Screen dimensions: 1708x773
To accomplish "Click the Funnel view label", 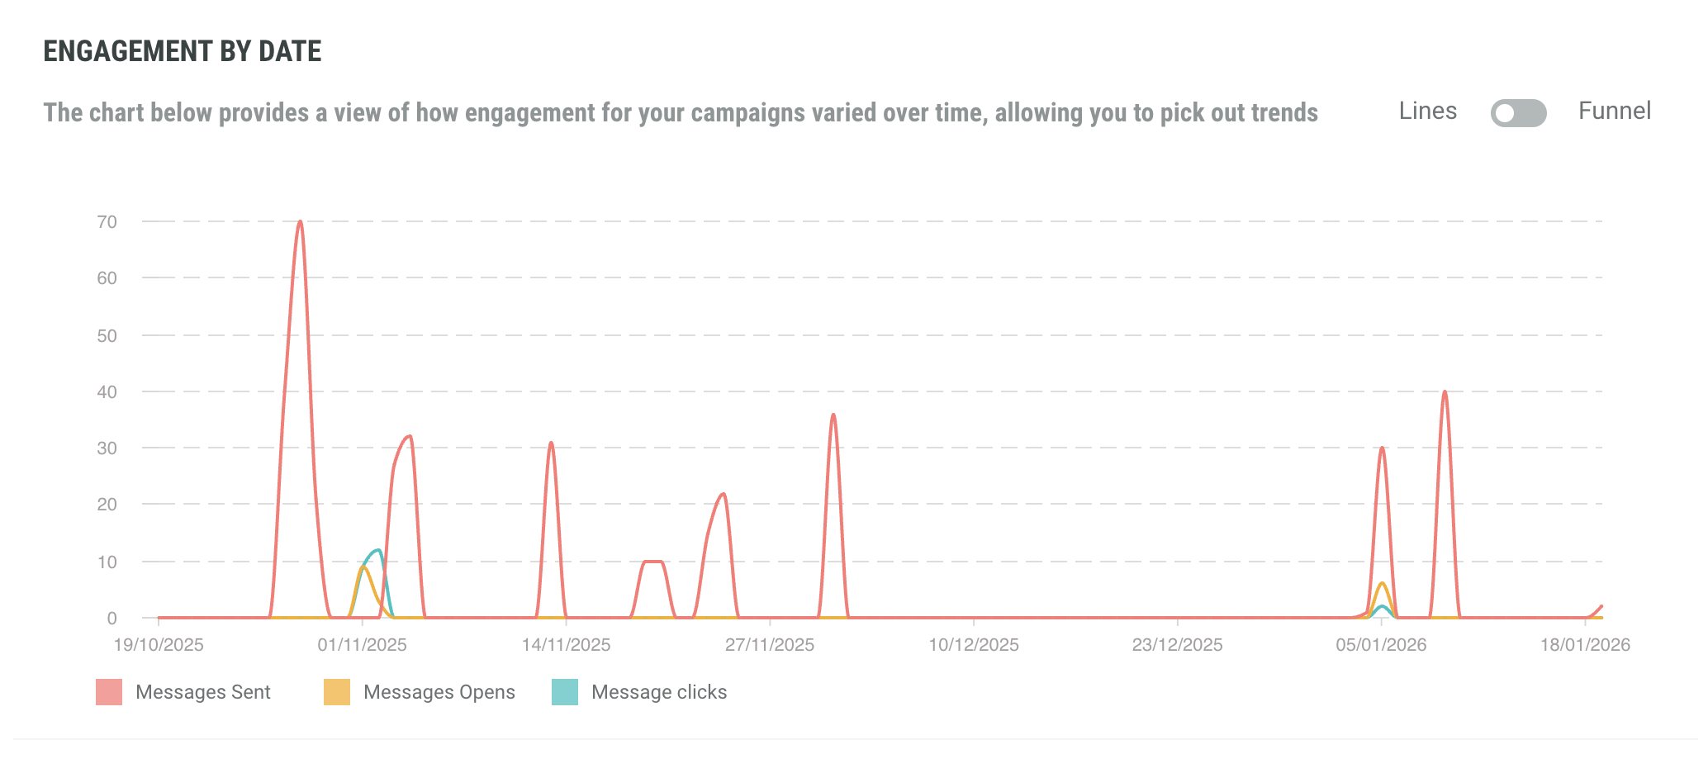I will [1614, 111].
